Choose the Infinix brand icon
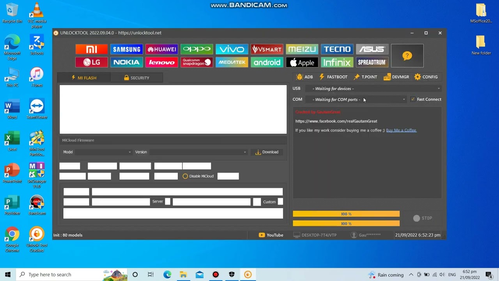The width and height of the screenshot is (499, 281). (x=337, y=62)
